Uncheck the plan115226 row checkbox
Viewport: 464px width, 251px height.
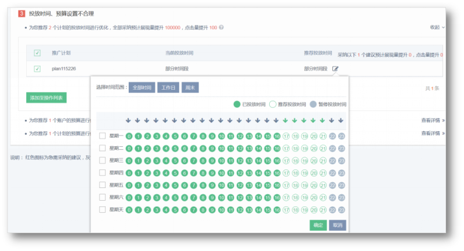click(x=37, y=69)
